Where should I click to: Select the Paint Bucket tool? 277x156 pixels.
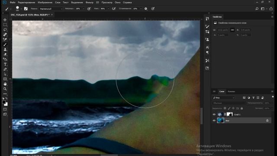[x=5, y=59]
